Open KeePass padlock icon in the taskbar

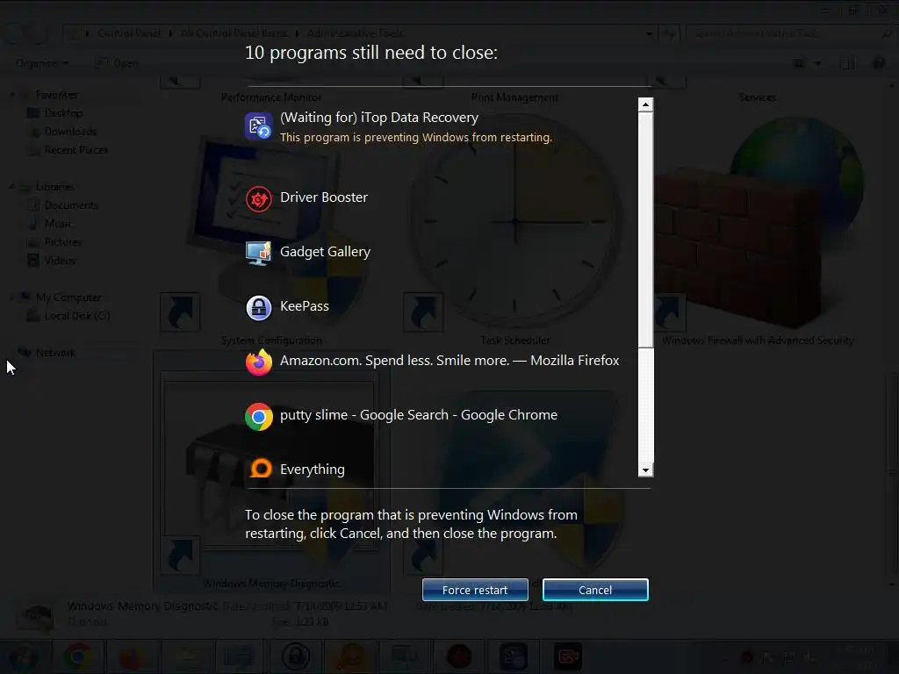(295, 656)
